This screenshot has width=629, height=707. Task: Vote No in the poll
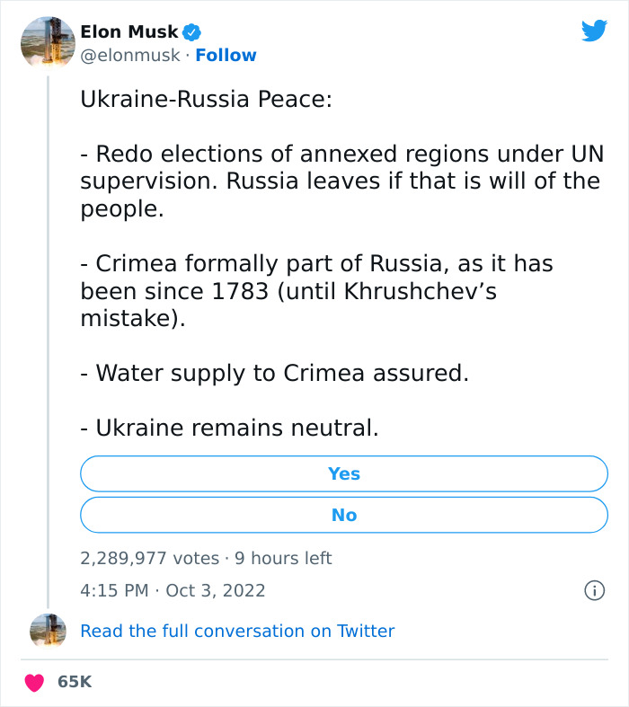344,515
